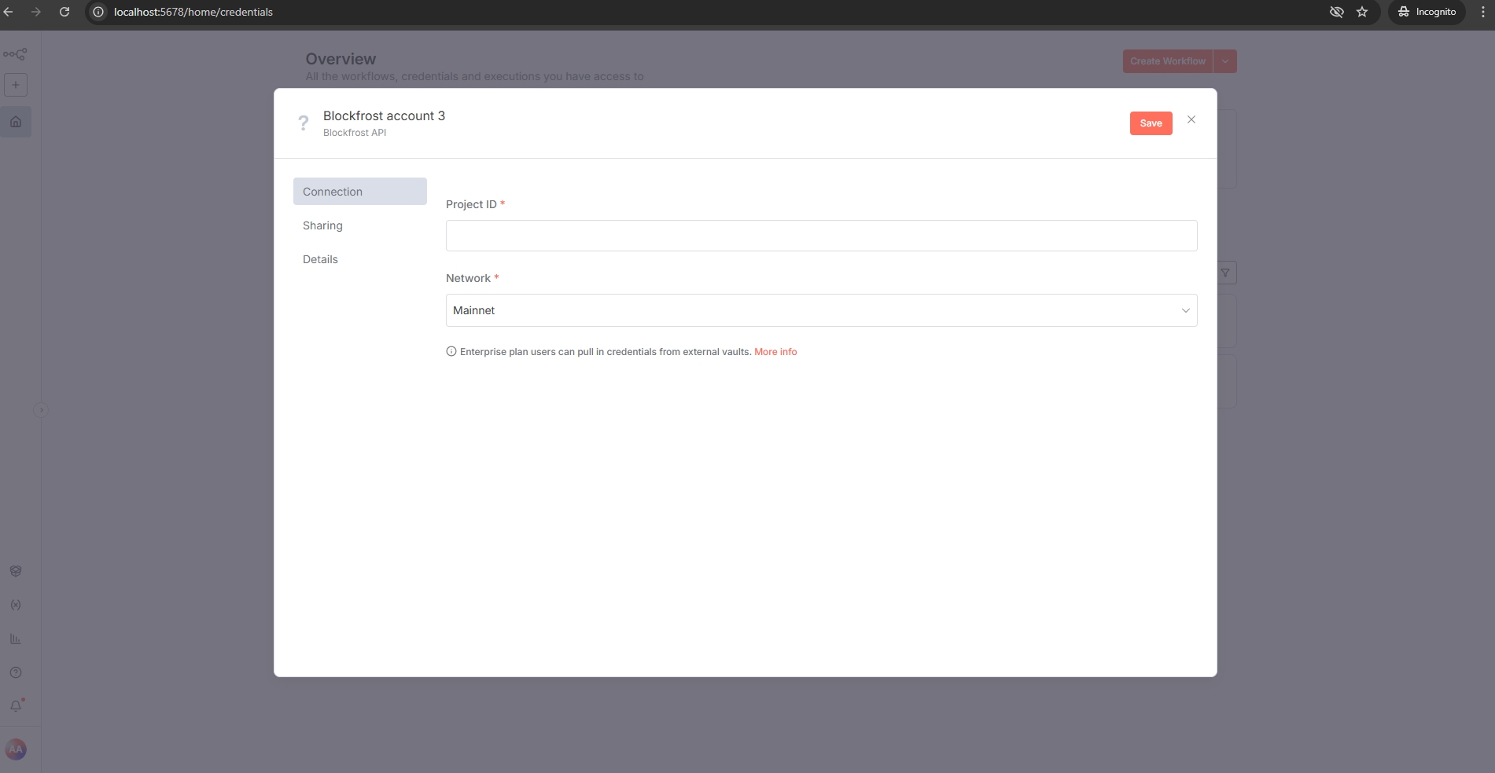The width and height of the screenshot is (1495, 773).
Task: Open the Templates icon in sidebar
Action: coord(16,571)
